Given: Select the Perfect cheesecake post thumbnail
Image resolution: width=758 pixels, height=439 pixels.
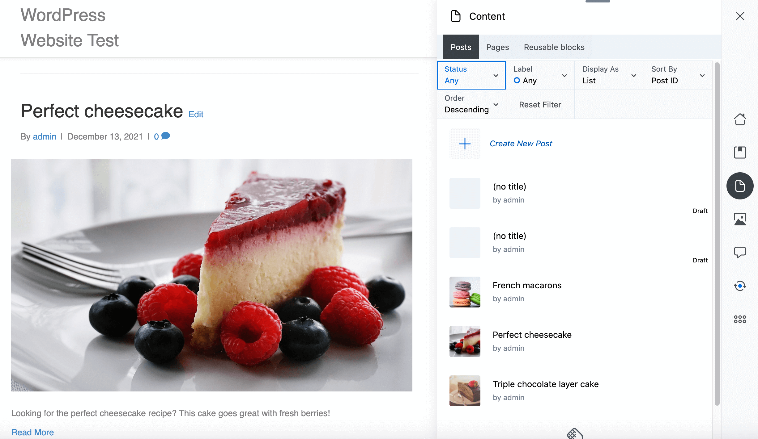Looking at the screenshot, I should coord(464,341).
